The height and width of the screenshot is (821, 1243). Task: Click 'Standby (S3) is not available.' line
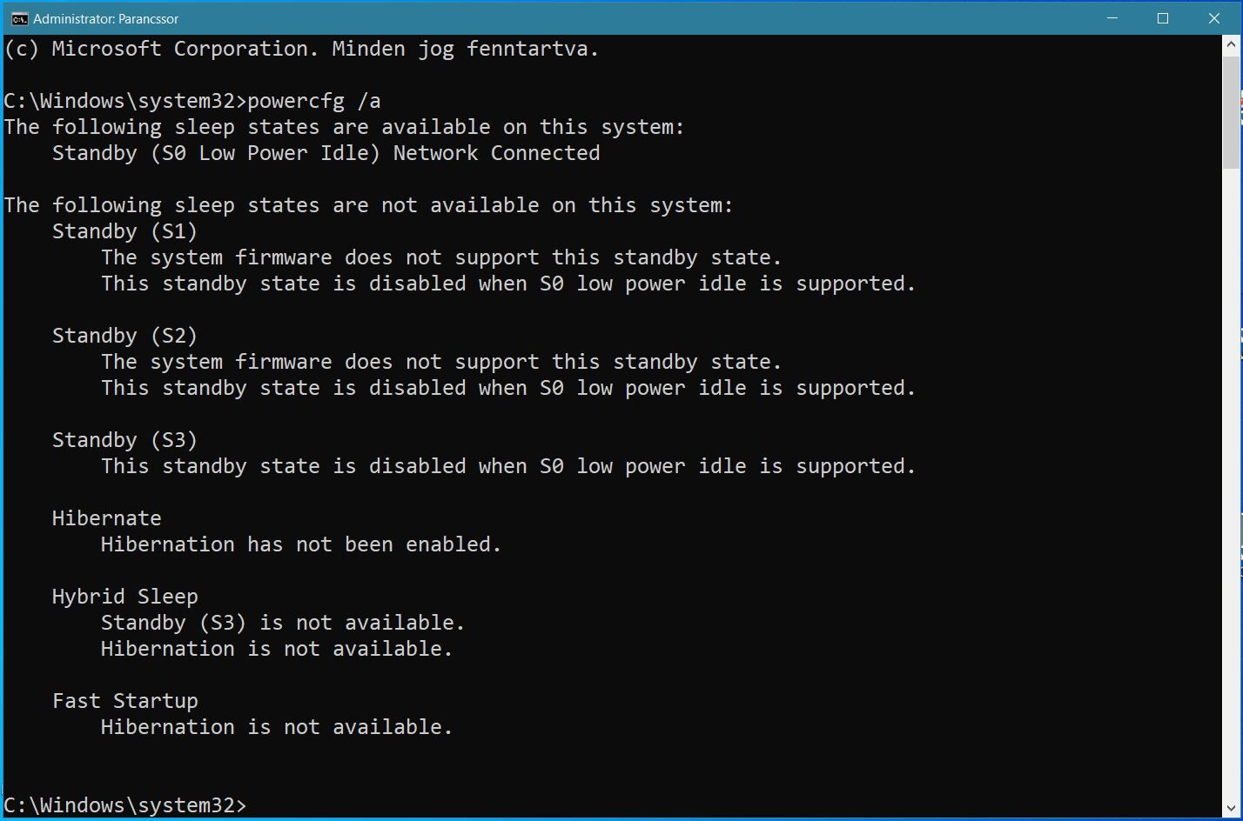(x=283, y=623)
